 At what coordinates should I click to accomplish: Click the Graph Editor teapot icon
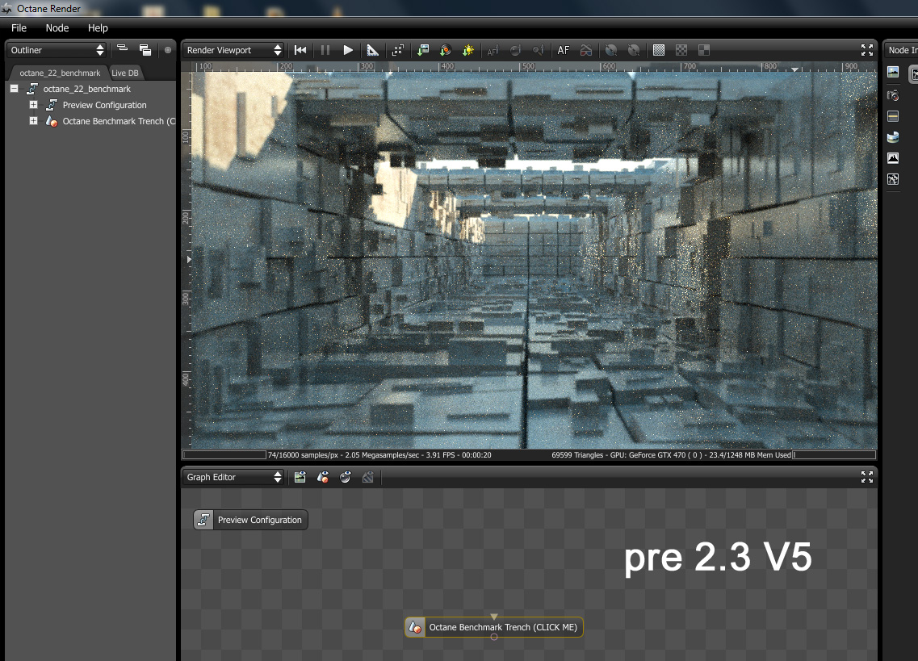[x=346, y=477]
